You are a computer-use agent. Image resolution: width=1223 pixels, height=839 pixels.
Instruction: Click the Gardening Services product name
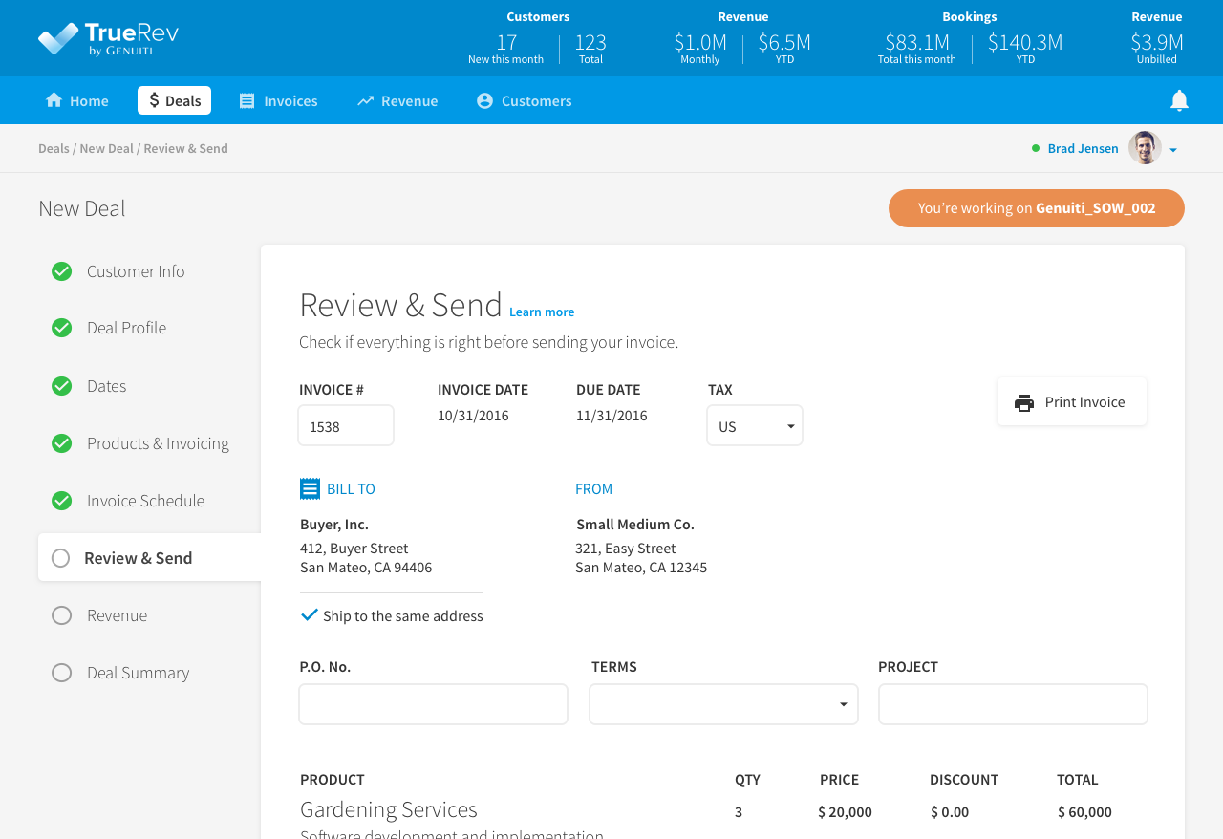389,809
